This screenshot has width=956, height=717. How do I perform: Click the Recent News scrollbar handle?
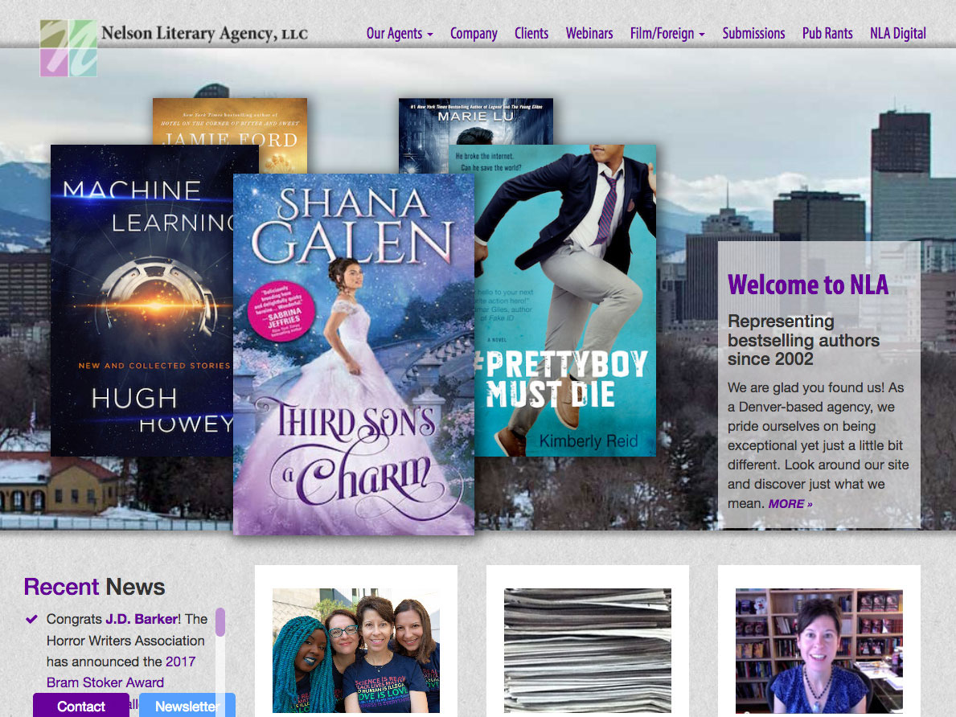click(x=221, y=622)
